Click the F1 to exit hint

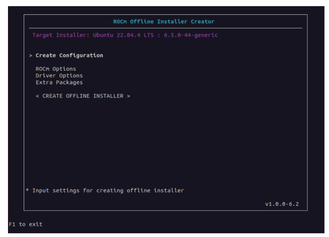point(26,224)
